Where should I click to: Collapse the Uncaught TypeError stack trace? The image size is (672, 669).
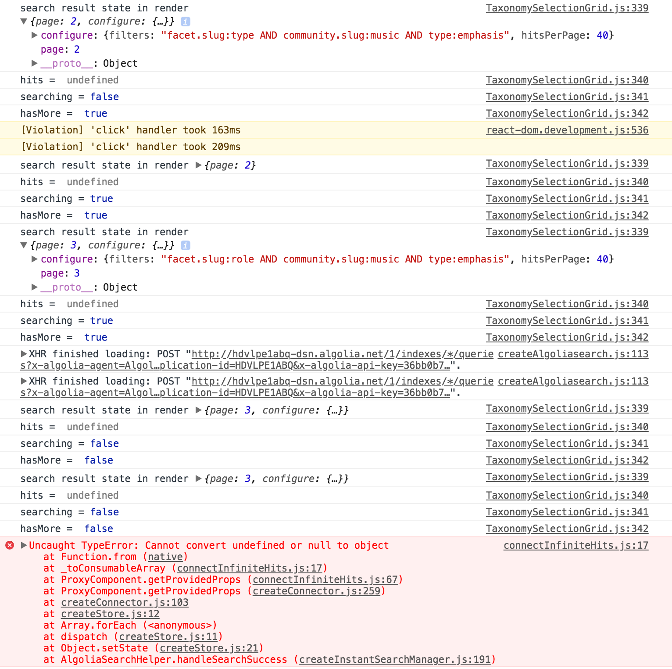click(x=24, y=545)
